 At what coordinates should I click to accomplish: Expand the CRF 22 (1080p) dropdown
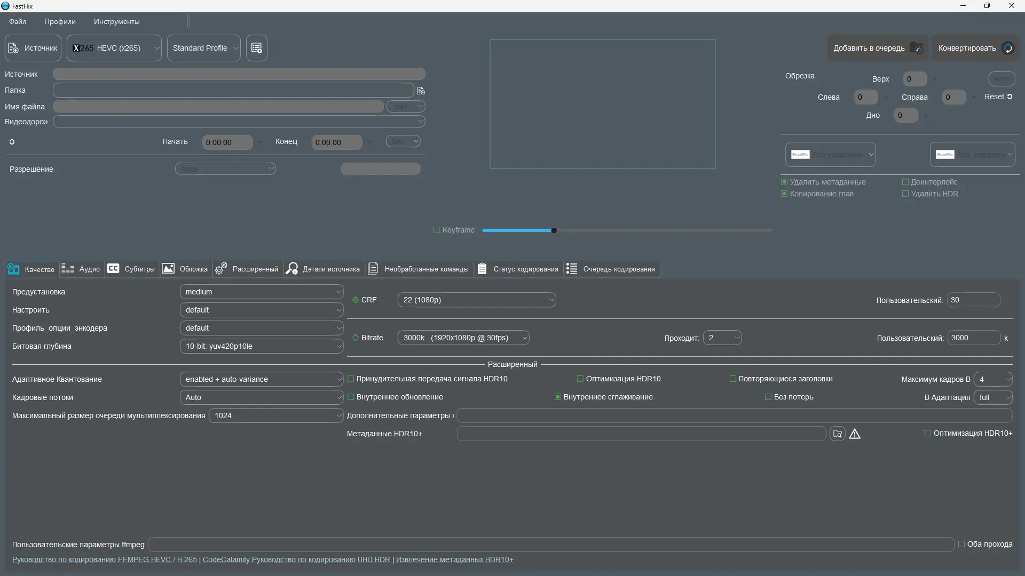[476, 300]
